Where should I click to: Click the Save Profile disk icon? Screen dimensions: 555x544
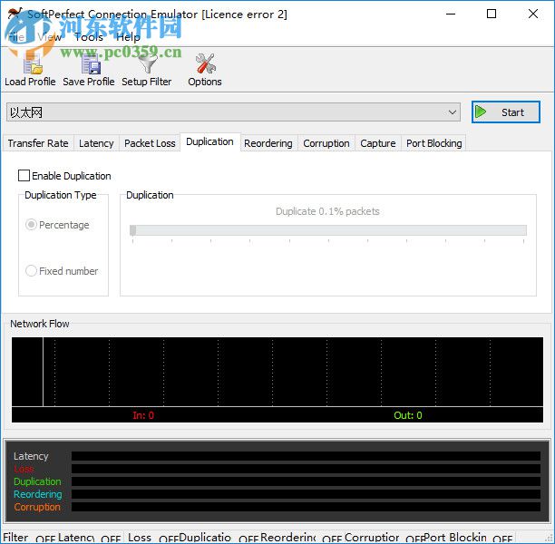coord(91,64)
